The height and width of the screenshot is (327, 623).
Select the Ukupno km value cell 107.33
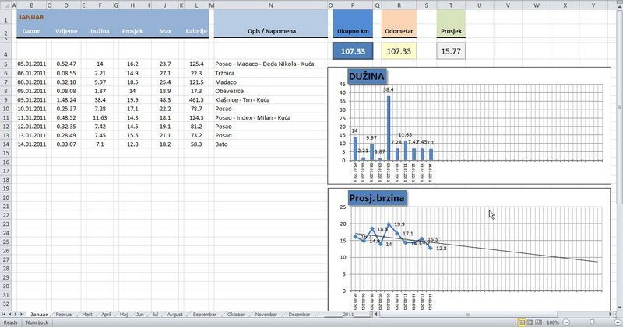coord(353,51)
